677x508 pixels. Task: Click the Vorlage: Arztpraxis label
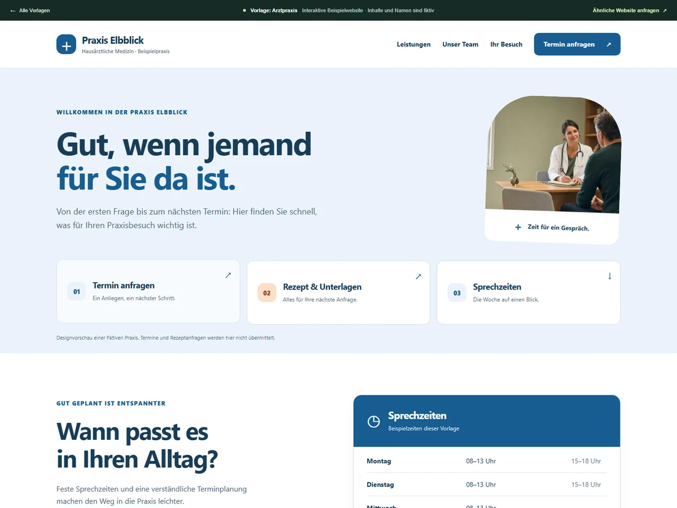tap(274, 10)
